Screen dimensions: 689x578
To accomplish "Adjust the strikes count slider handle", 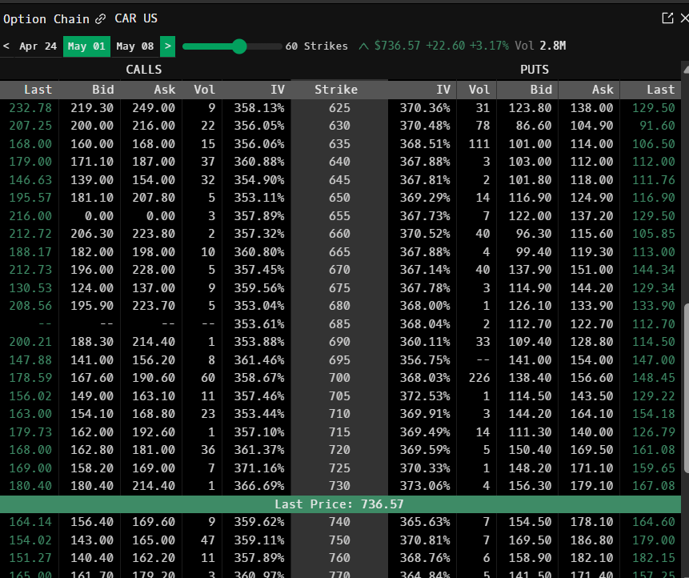I will pyautogui.click(x=239, y=46).
